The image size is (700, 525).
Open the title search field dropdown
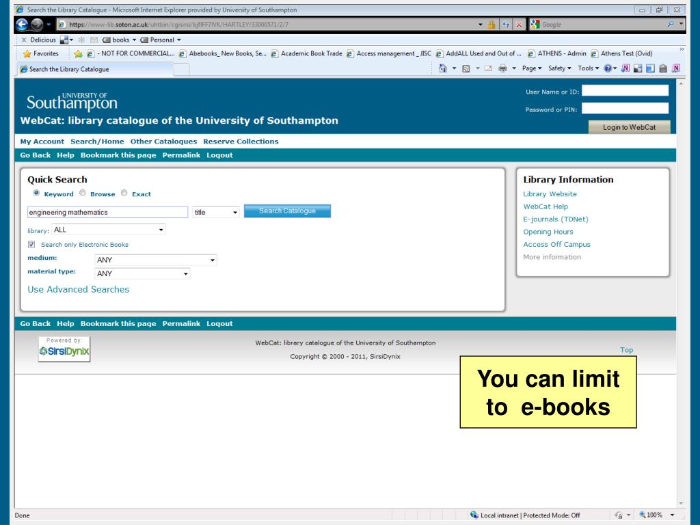(x=215, y=212)
